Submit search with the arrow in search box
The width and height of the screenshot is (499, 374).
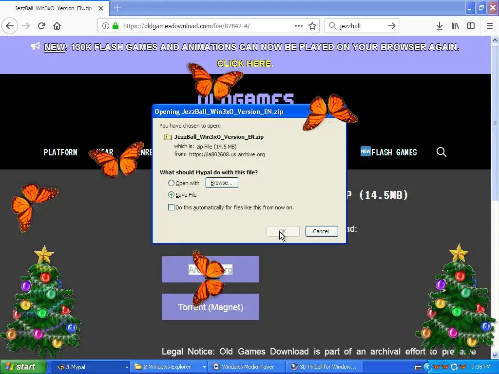[391, 26]
